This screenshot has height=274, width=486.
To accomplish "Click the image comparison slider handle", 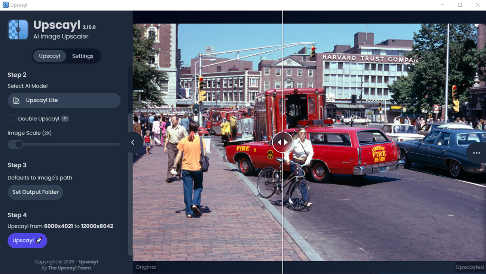I will pyautogui.click(x=282, y=142).
